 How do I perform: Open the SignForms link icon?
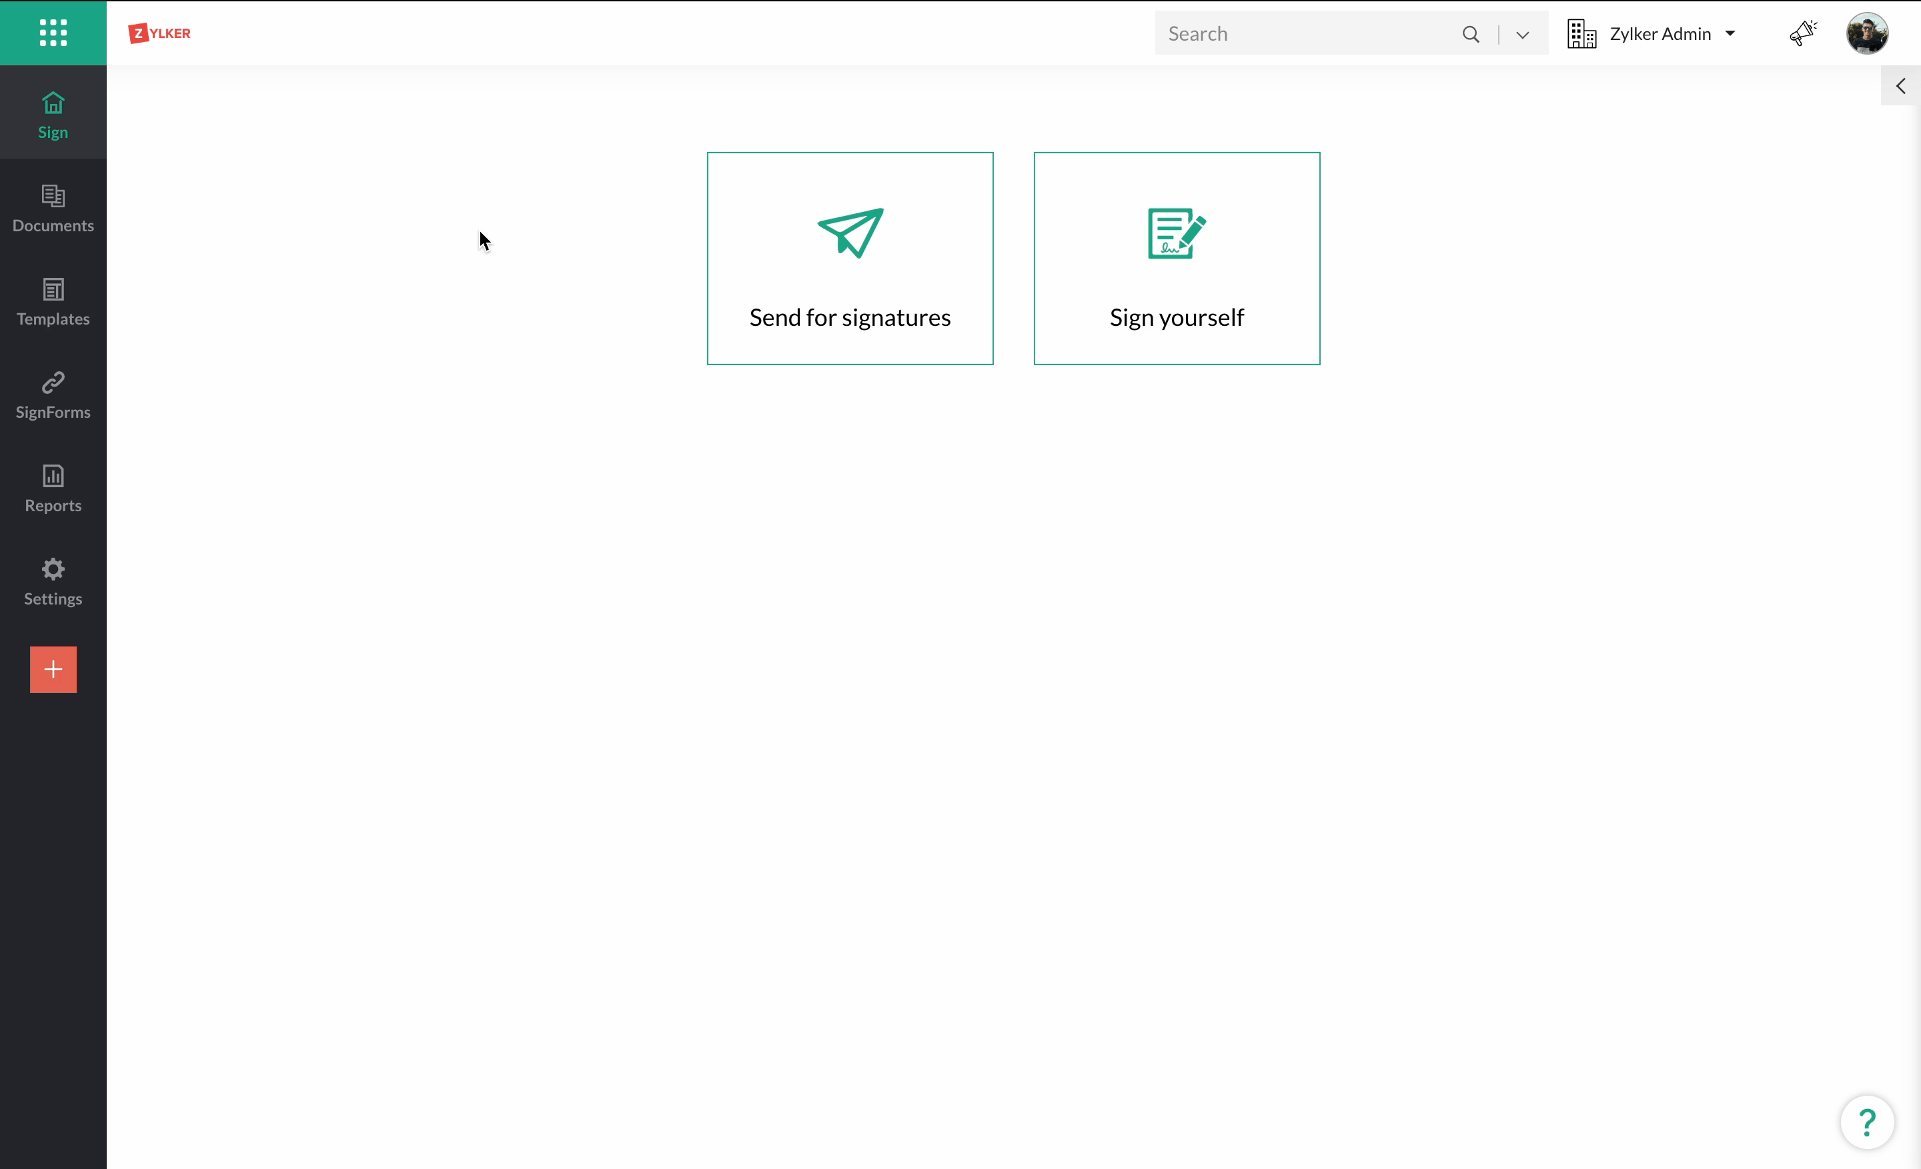coord(53,383)
